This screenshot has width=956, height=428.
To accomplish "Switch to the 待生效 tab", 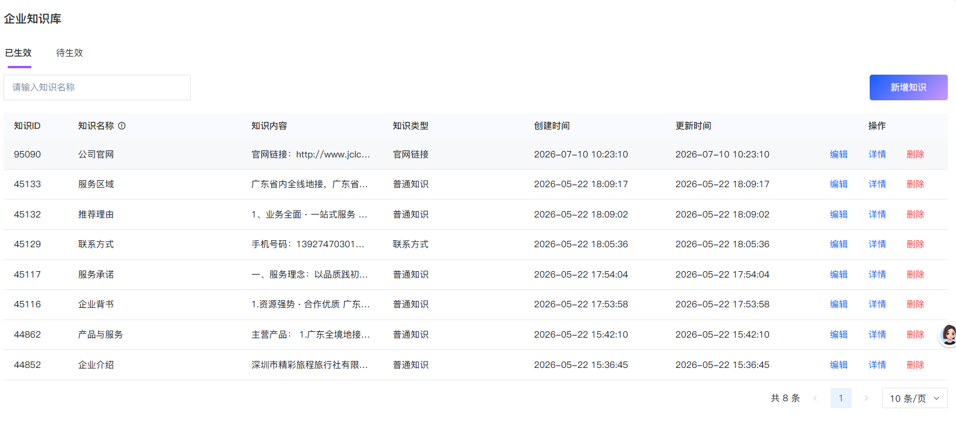I will coord(69,53).
